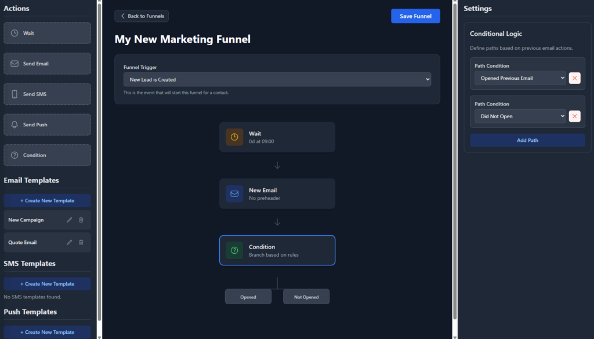Click the bell icon in Send Push action

[15, 125]
